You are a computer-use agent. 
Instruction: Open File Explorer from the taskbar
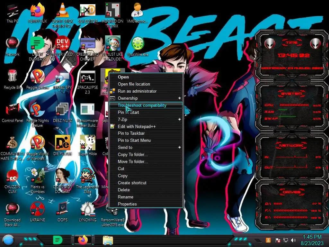pyautogui.click(x=108, y=240)
